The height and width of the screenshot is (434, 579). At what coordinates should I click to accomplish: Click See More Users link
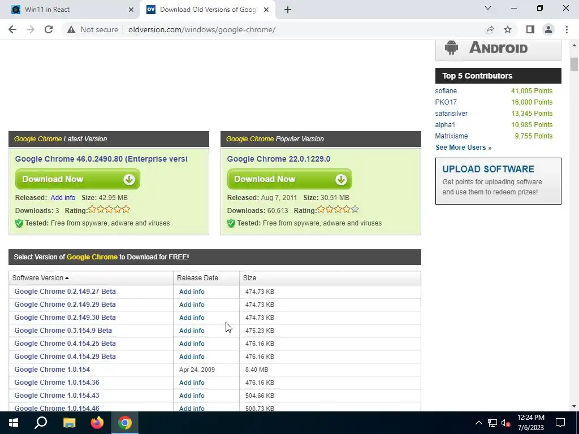[464, 147]
